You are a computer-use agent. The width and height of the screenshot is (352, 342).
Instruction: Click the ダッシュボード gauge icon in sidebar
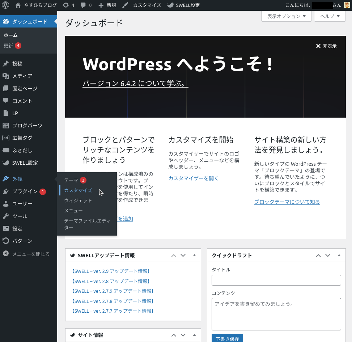point(6,21)
